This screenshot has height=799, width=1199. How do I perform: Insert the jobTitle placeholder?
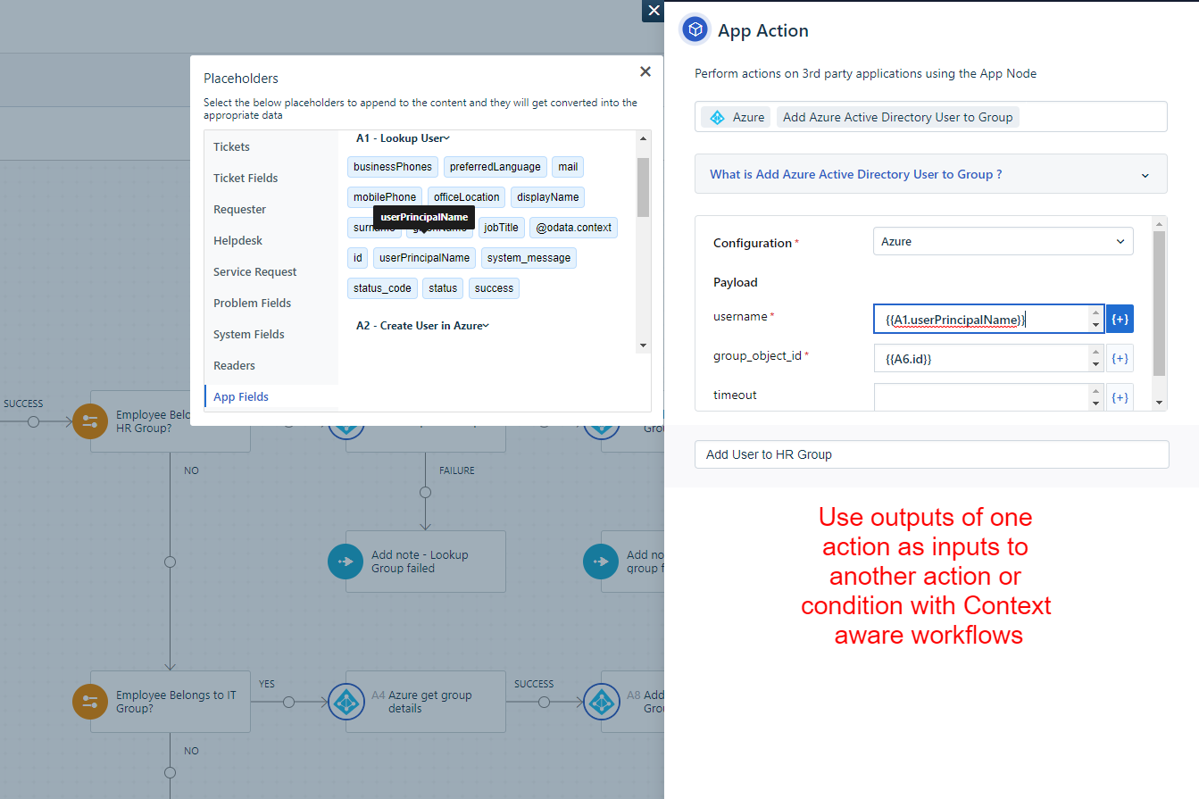pos(501,228)
